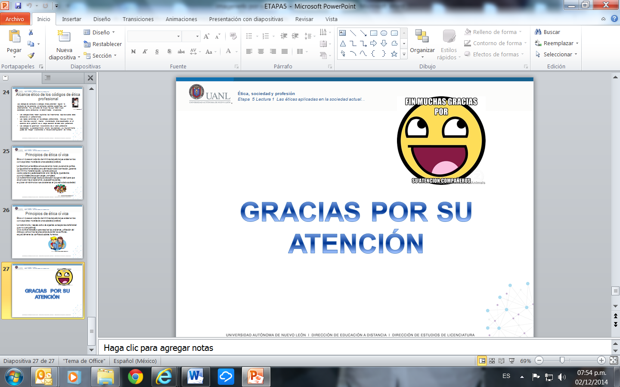Click the Reemplazar button
The width and height of the screenshot is (620, 387).
(556, 43)
